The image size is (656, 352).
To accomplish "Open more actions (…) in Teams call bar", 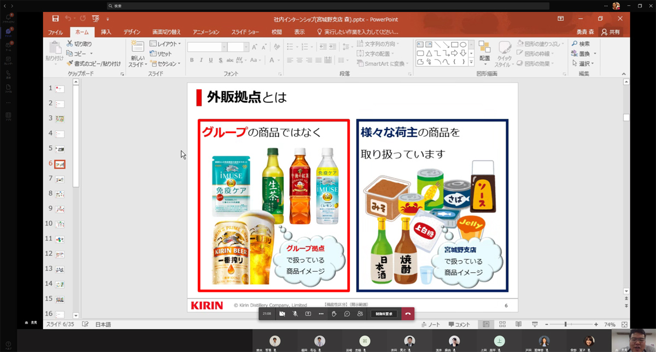I will (x=321, y=314).
